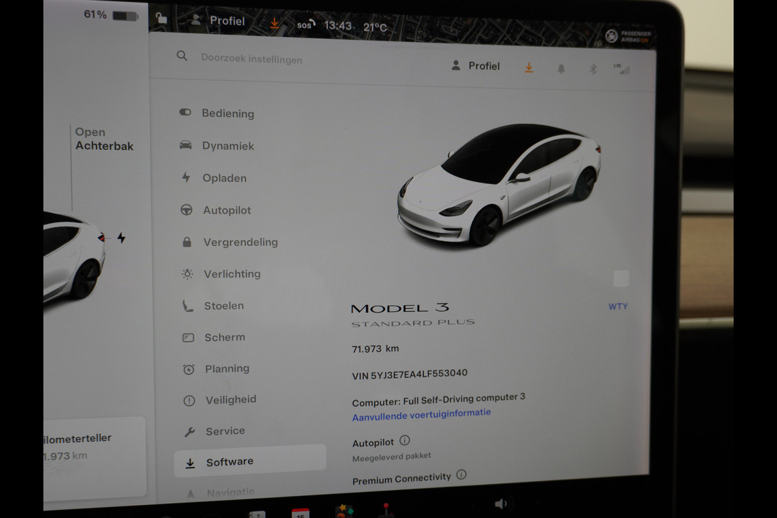Tap the download icon beside Software
The width and height of the screenshot is (777, 518).
[x=190, y=463]
